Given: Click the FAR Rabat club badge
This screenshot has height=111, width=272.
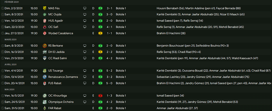Looking at the screenshot, I should (45, 108).
